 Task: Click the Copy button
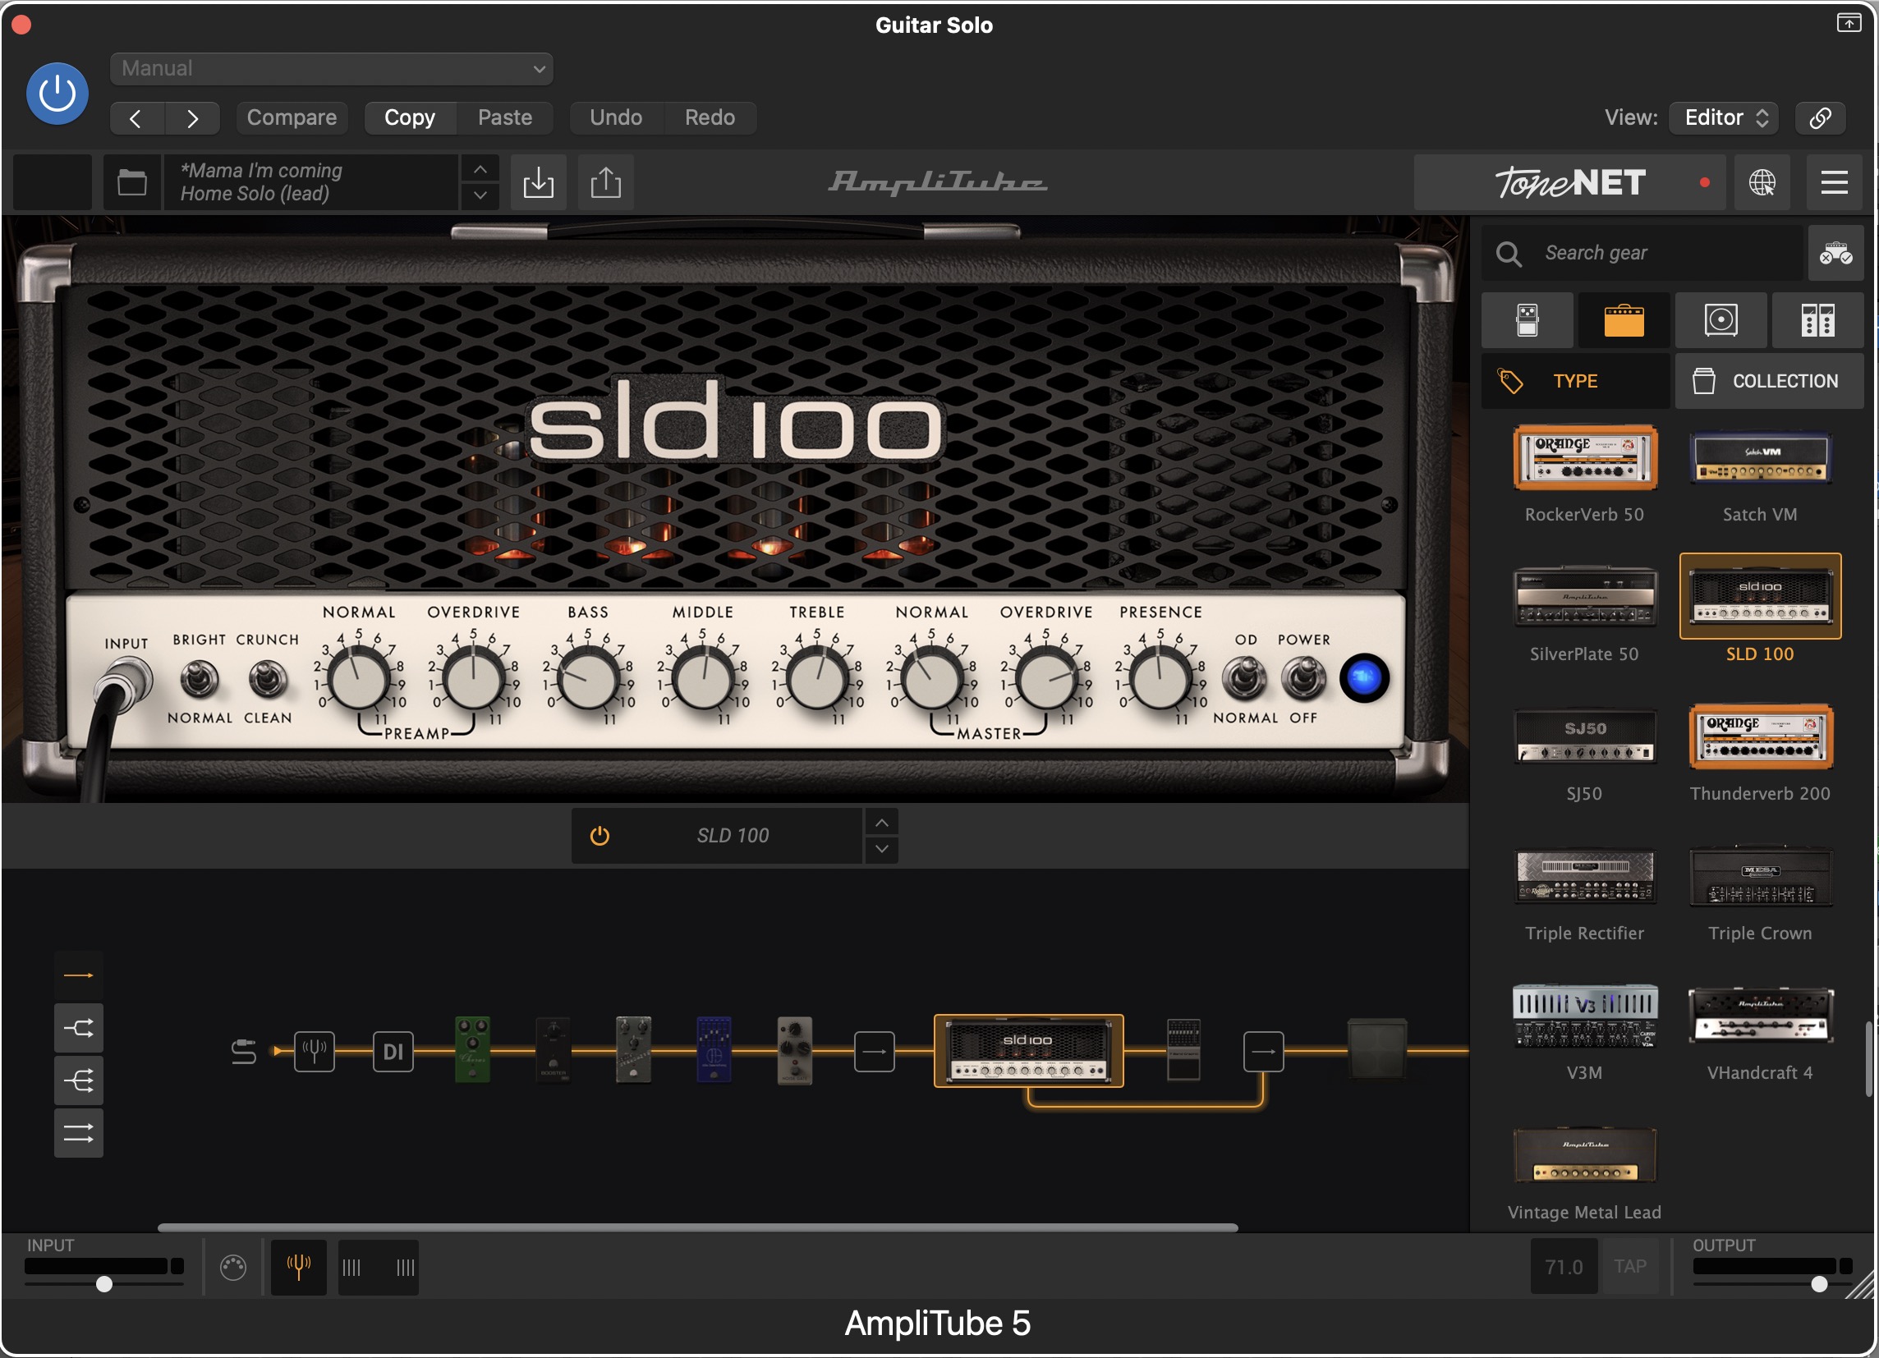coord(410,117)
